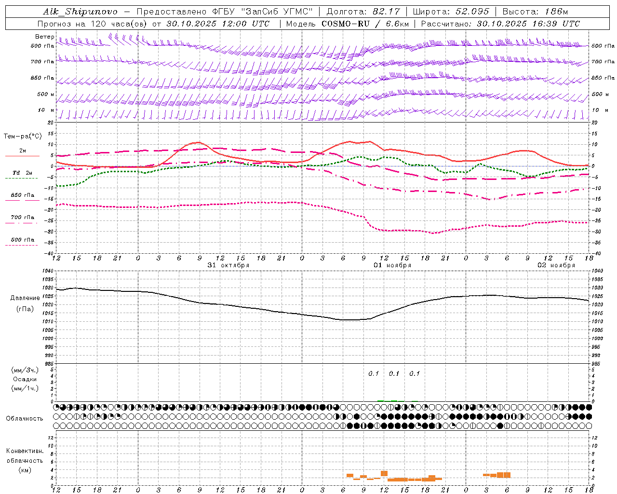
Task: Click the Прогноз на 120 часа(ов) text
Action: [93, 24]
